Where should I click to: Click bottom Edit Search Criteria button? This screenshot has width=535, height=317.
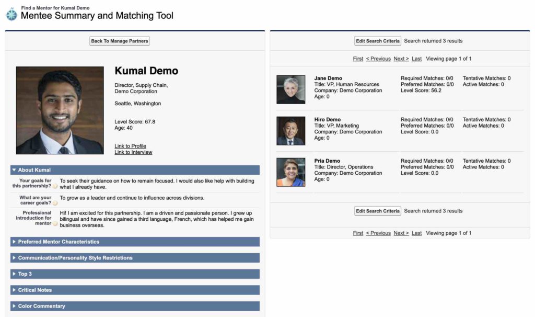(x=378, y=211)
